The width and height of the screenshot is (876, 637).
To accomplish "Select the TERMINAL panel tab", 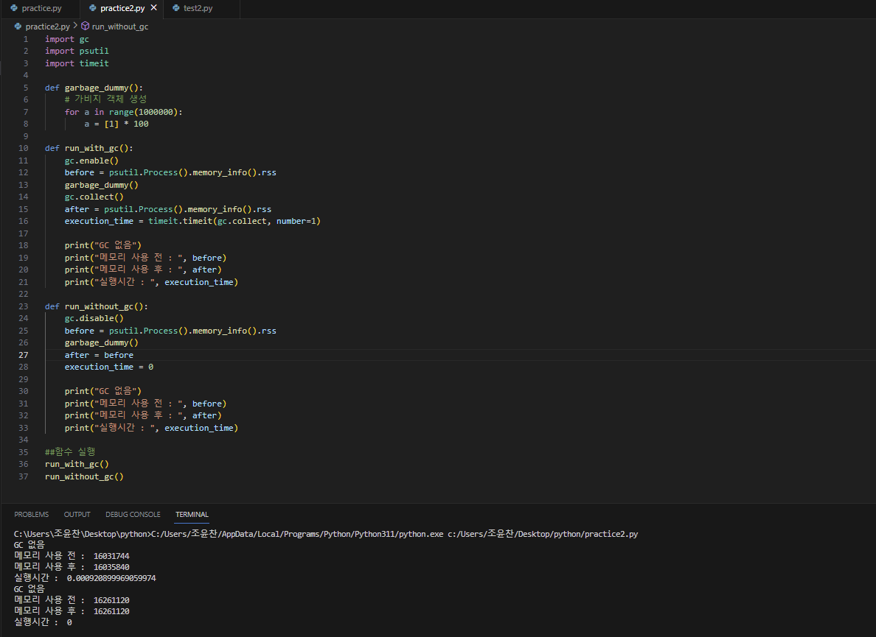I will click(192, 514).
